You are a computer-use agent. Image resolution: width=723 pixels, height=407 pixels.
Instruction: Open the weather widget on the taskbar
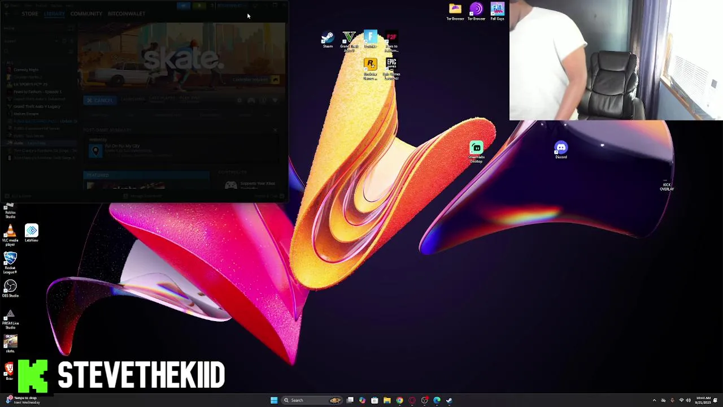pyautogui.click(x=23, y=400)
